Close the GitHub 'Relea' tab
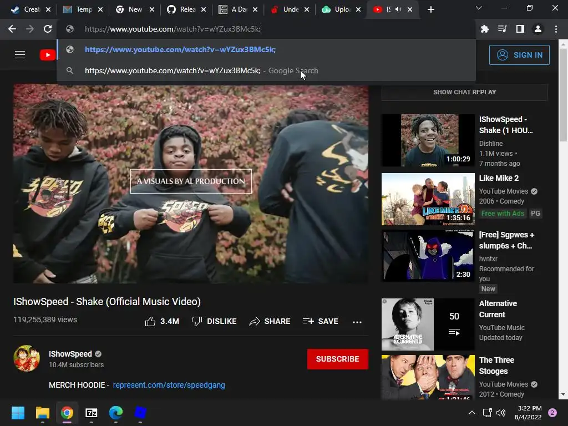568x426 pixels. [204, 9]
